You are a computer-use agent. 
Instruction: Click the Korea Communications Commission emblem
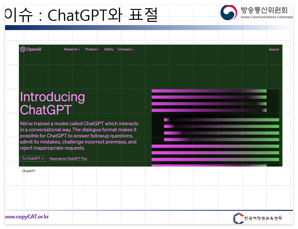[x=229, y=13]
